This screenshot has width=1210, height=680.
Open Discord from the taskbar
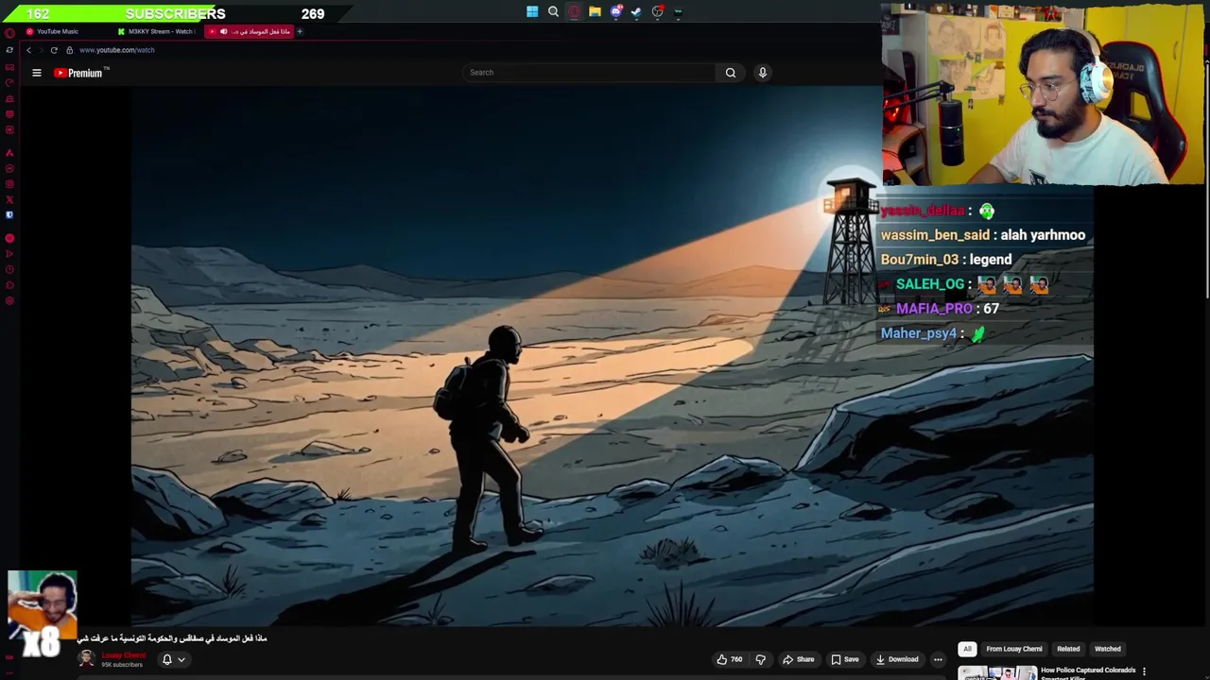tap(615, 12)
